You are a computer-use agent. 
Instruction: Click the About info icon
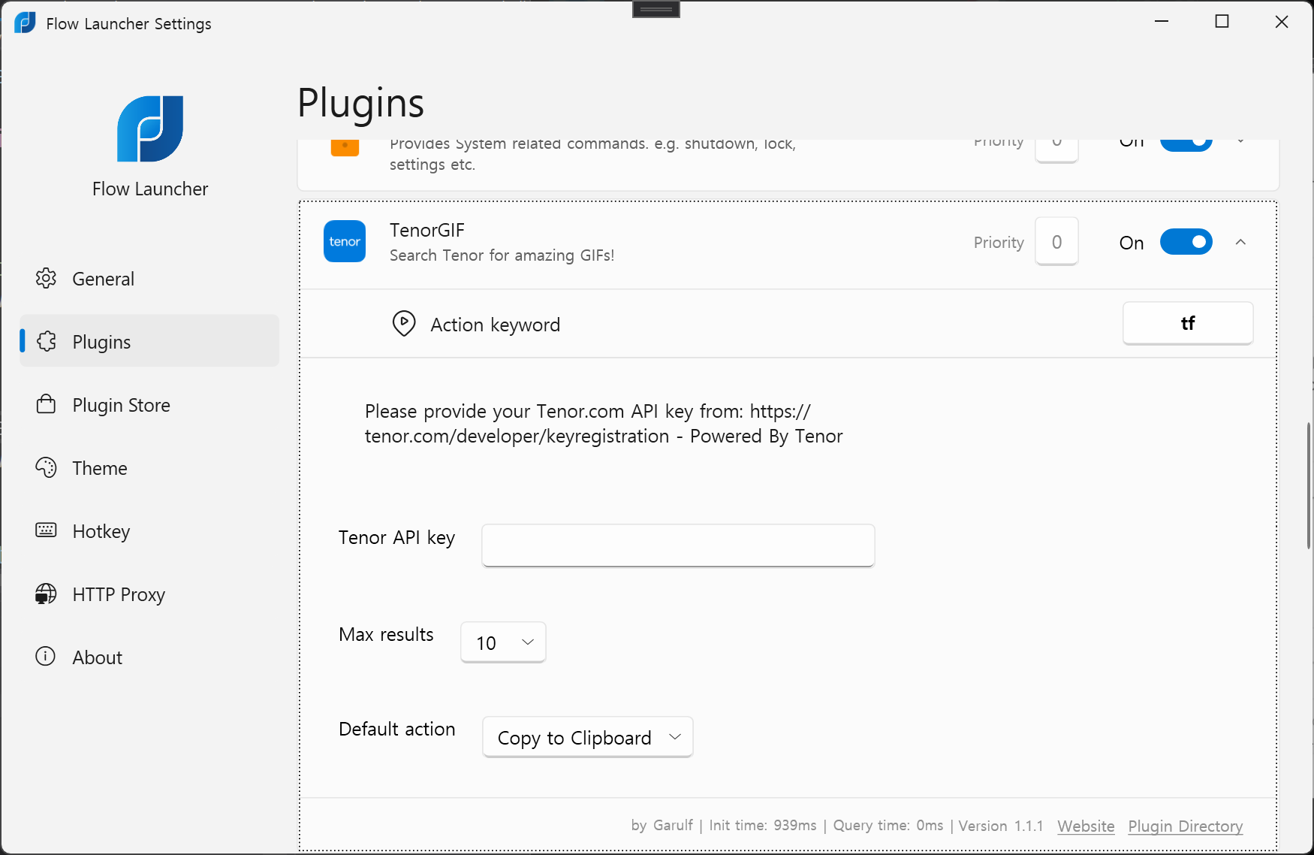pyautogui.click(x=46, y=657)
